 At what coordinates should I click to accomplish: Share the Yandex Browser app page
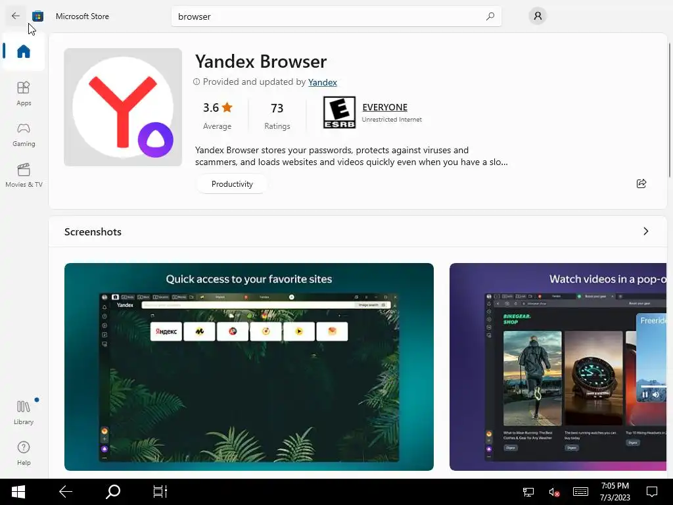[x=641, y=184]
